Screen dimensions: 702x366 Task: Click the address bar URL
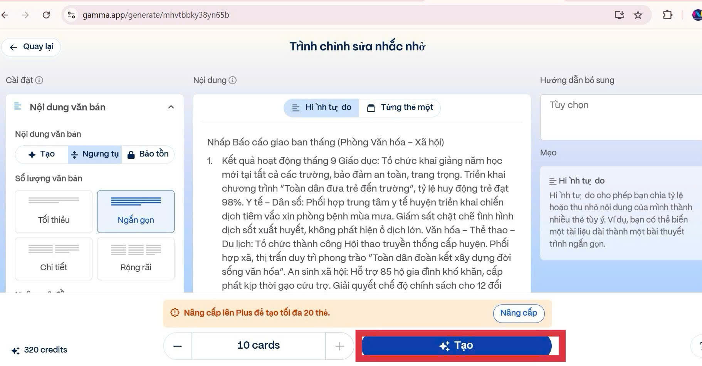[156, 15]
